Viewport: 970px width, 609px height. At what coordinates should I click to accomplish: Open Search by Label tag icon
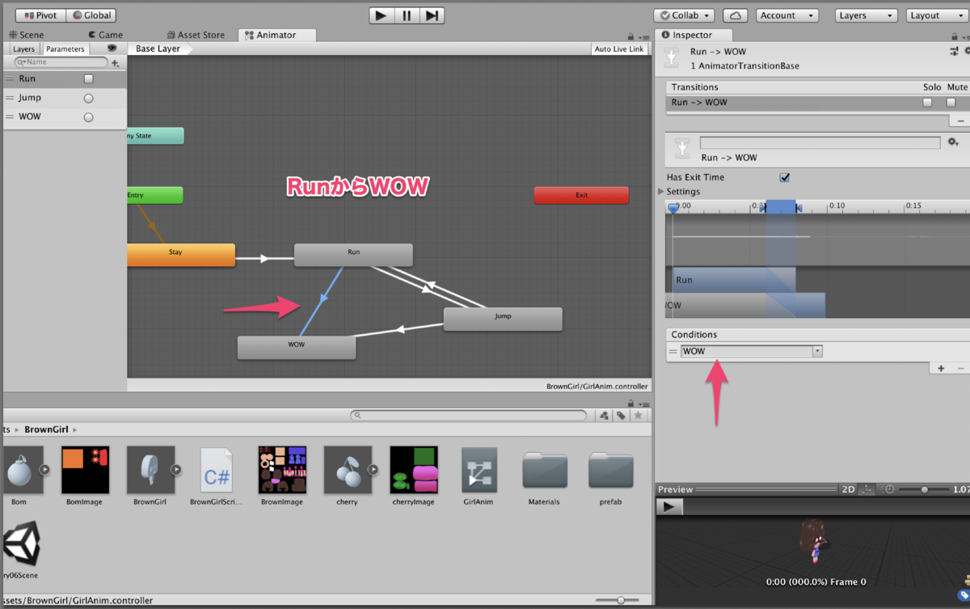pos(621,415)
